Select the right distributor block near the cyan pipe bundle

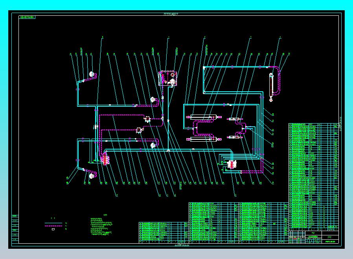tap(232, 164)
